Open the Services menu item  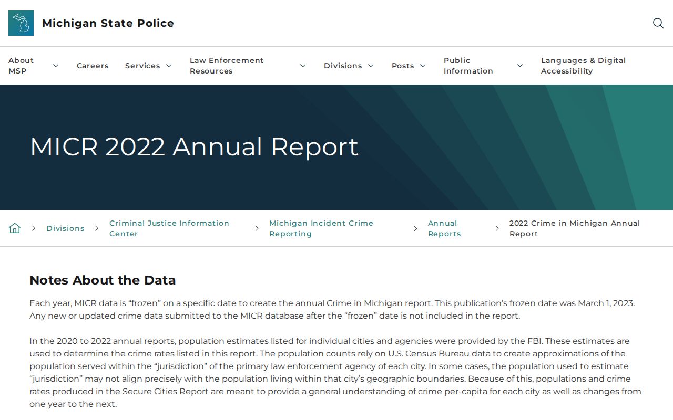pos(142,66)
